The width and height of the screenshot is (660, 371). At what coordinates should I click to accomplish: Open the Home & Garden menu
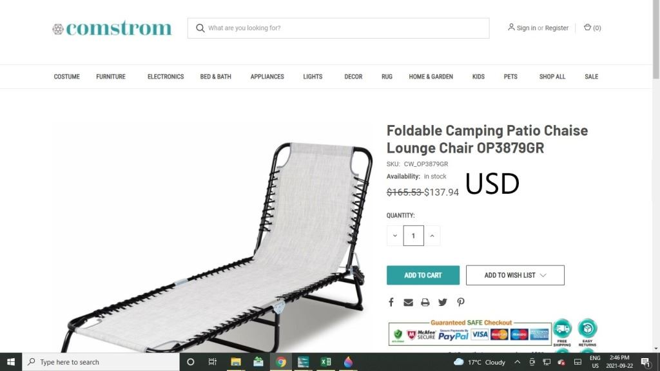pos(431,77)
